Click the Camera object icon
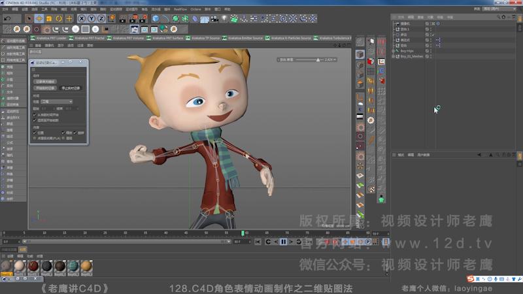Image resolution: width=523 pixels, height=294 pixels. (x=214, y=19)
